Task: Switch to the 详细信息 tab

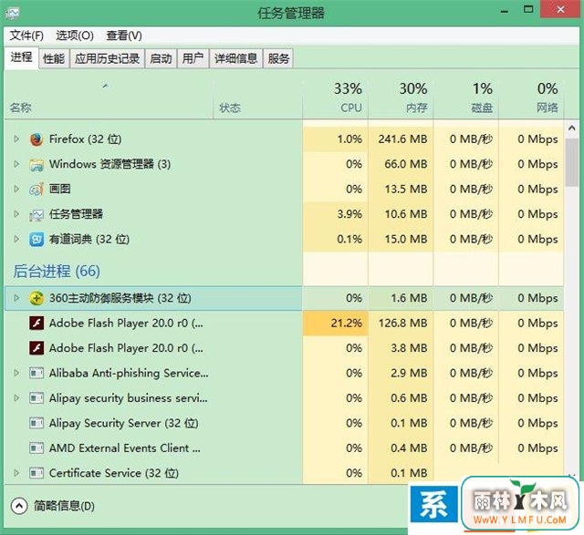Action: [x=235, y=58]
